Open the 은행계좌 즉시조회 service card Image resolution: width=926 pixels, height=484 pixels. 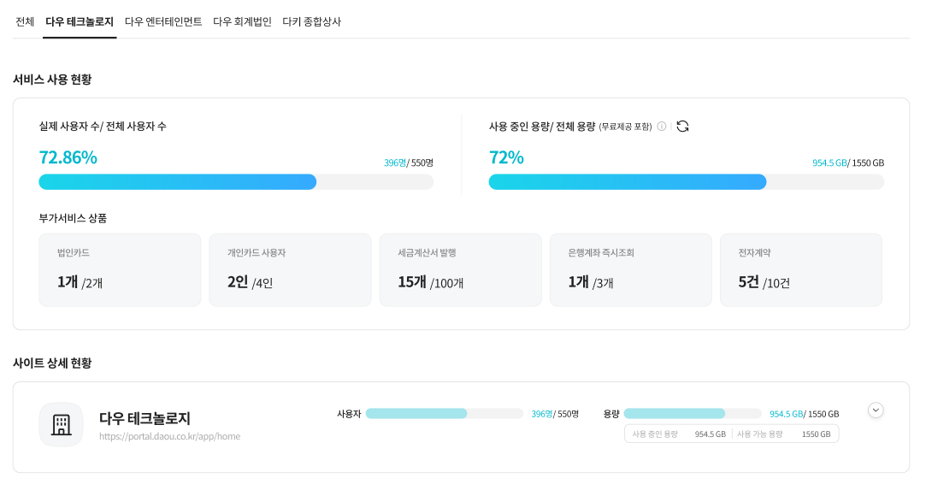tap(630, 269)
